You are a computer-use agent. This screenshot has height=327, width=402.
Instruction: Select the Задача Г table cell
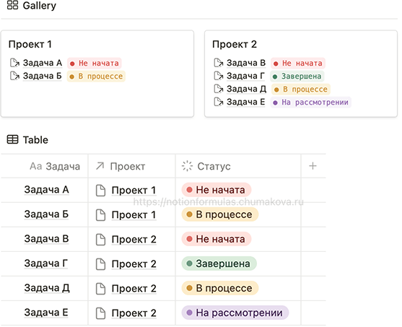pyautogui.click(x=45, y=263)
